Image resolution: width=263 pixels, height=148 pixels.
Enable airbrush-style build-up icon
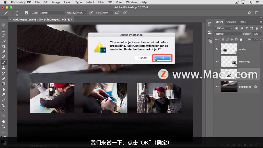[117, 13]
